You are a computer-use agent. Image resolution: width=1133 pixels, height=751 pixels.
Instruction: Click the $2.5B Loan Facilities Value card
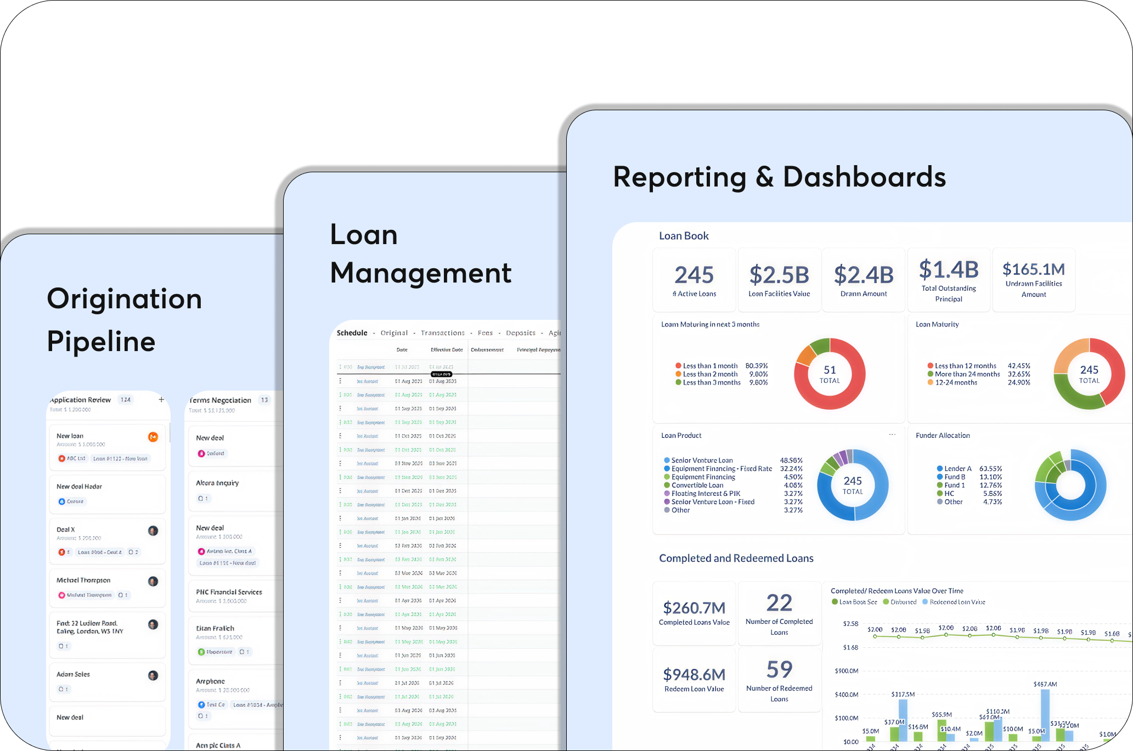click(x=779, y=280)
